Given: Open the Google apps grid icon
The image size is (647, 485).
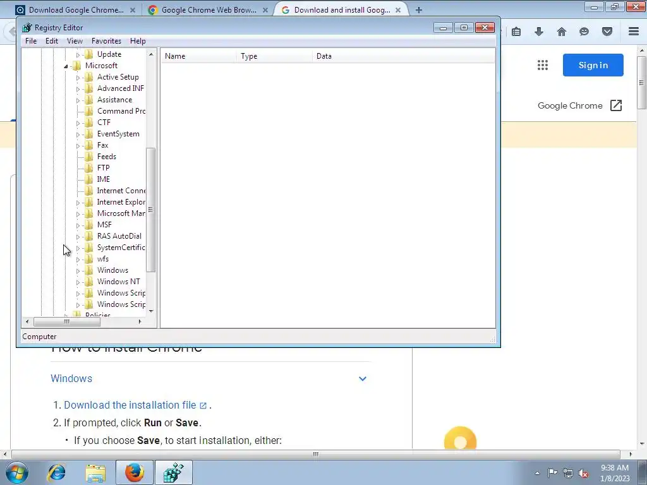Looking at the screenshot, I should click(543, 65).
